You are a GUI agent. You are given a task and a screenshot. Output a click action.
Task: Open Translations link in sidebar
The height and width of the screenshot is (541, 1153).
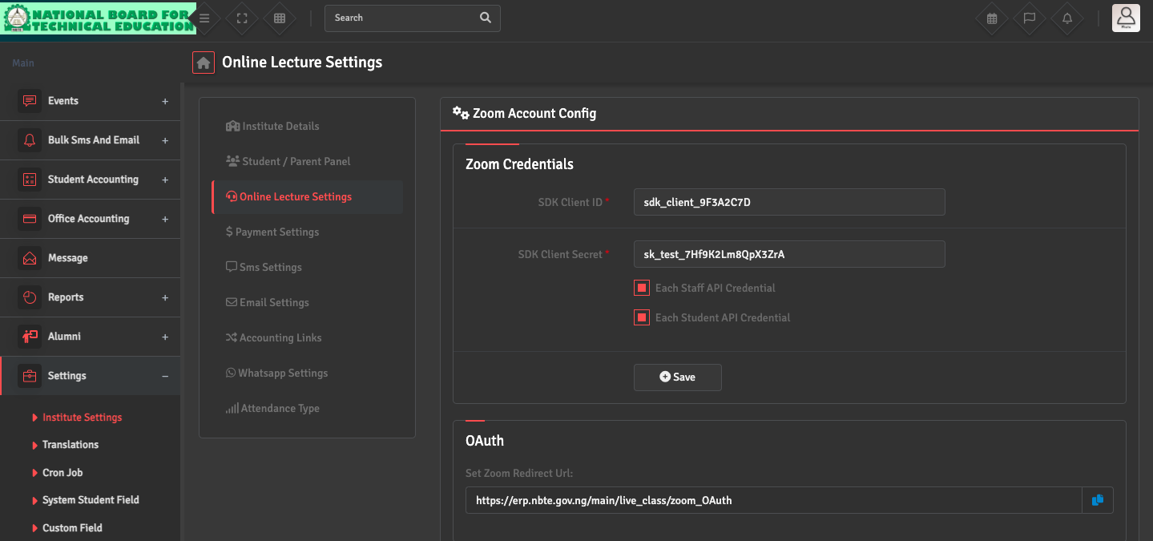click(71, 445)
